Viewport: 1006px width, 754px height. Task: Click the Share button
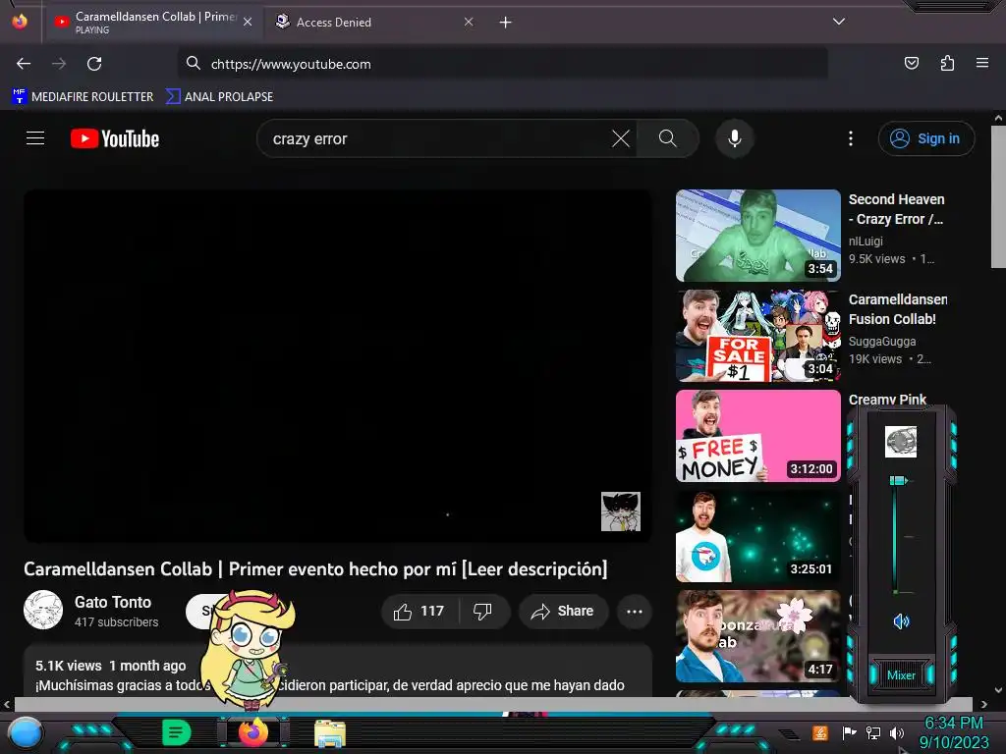point(563,611)
